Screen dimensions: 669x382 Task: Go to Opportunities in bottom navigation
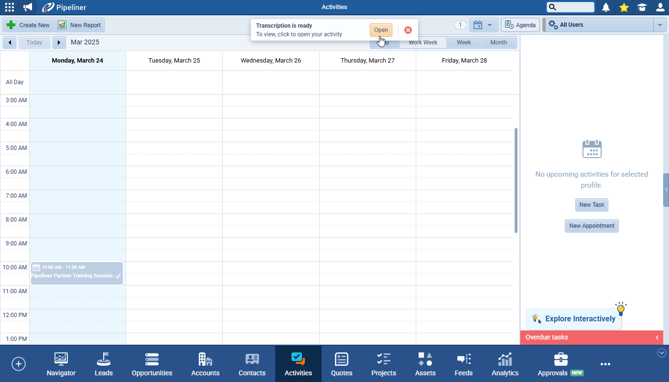152,364
